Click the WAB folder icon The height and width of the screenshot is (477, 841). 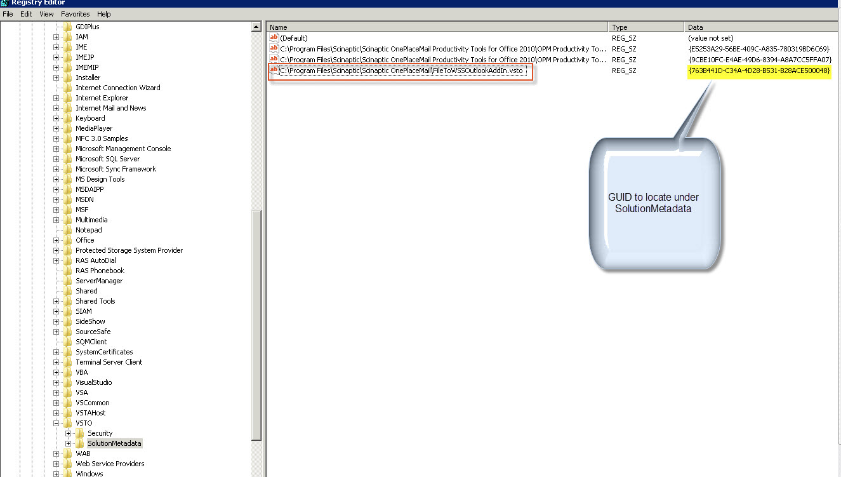click(68, 453)
